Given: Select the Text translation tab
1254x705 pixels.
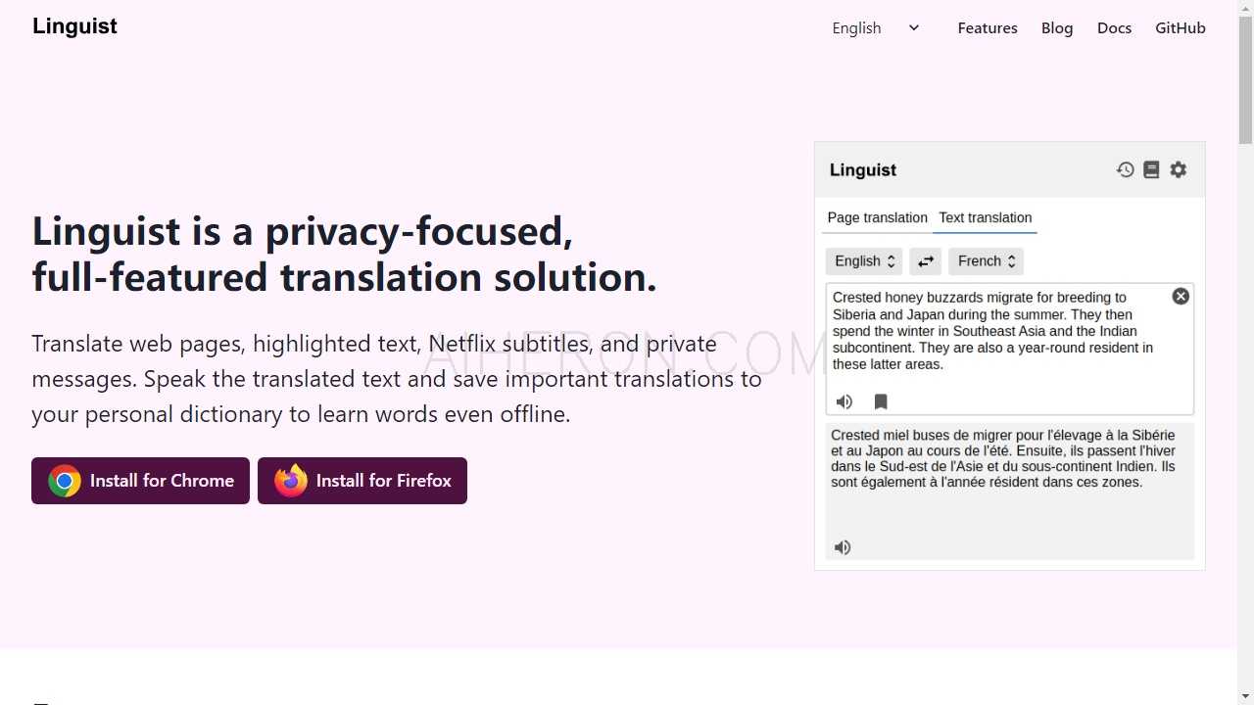Looking at the screenshot, I should point(985,217).
